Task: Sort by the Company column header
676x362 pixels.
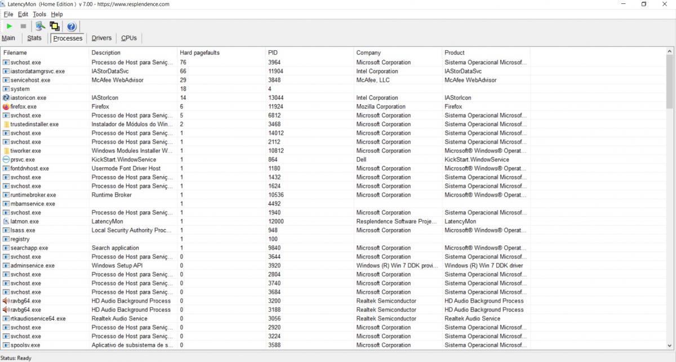Action: pos(398,52)
